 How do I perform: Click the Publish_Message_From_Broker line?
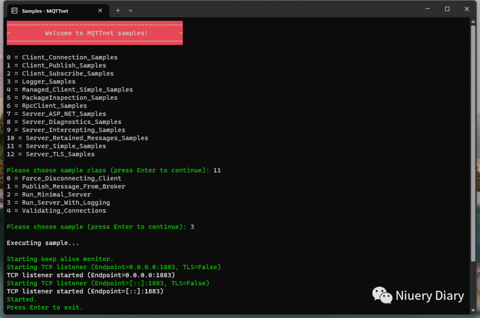(66, 187)
